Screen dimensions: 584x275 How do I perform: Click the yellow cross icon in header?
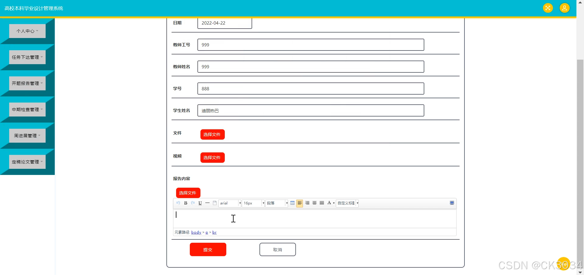548,8
